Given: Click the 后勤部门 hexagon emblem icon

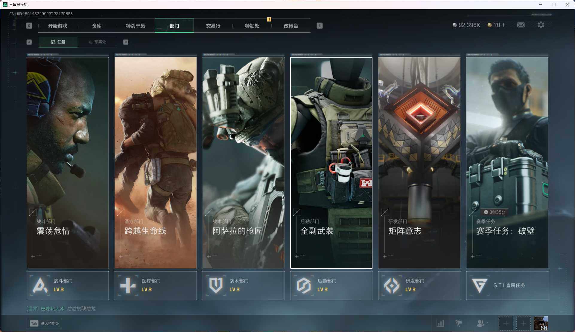Looking at the screenshot, I should pyautogui.click(x=304, y=285).
